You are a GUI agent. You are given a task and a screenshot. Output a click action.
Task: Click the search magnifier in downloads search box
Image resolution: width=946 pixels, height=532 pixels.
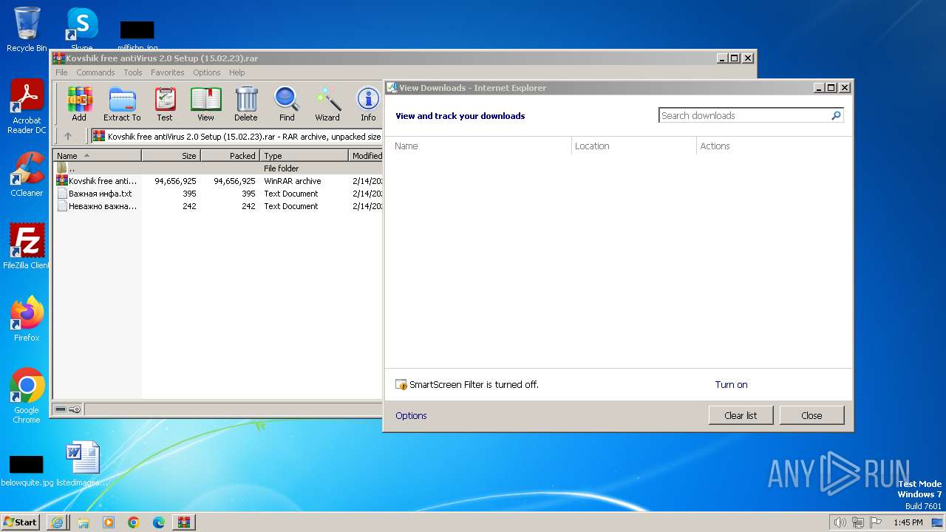(x=836, y=115)
